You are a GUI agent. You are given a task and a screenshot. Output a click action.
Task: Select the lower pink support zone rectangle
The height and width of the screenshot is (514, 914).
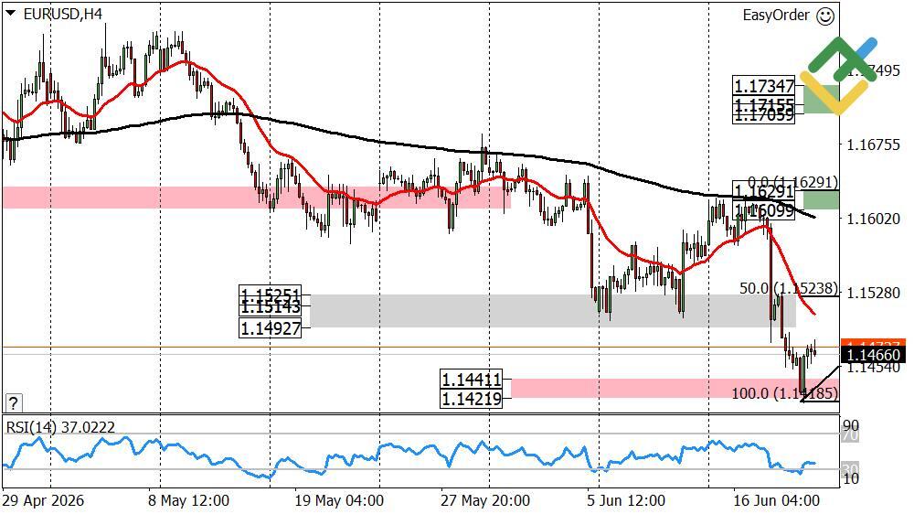675,389
